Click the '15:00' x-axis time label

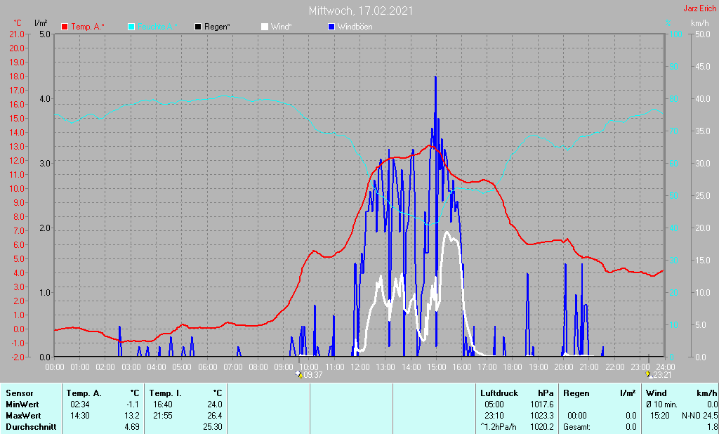point(437,367)
